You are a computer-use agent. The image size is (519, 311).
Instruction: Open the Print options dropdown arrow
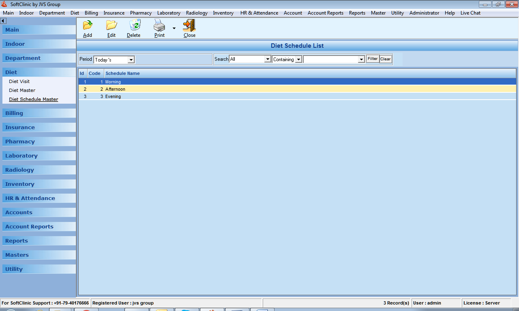pos(174,28)
